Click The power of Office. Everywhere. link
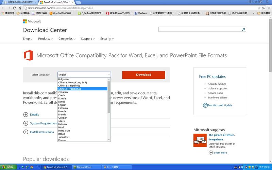272x170 pixels. click(222, 137)
